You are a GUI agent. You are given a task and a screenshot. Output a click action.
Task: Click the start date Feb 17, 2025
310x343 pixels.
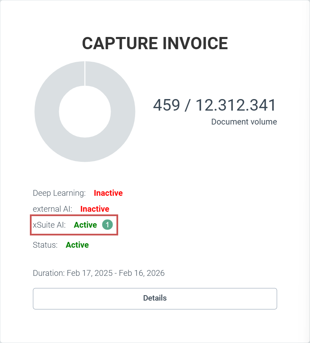[90, 273]
